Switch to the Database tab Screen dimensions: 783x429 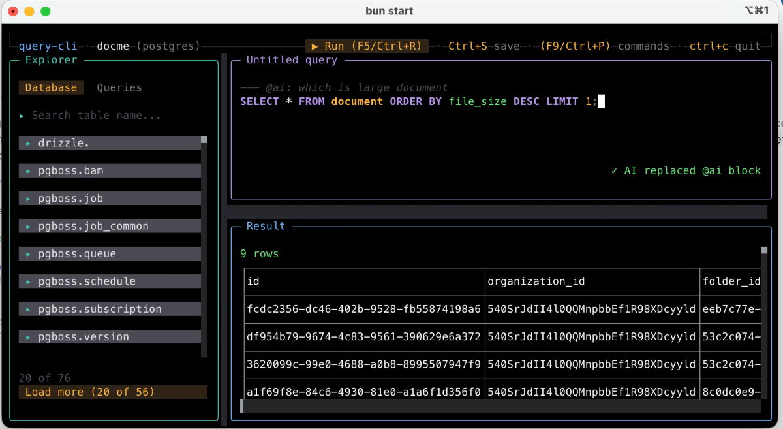point(51,87)
